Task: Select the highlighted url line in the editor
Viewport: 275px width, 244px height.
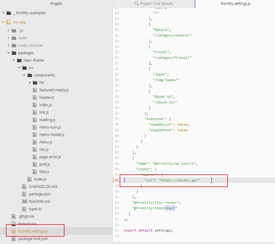Action: click(x=174, y=180)
